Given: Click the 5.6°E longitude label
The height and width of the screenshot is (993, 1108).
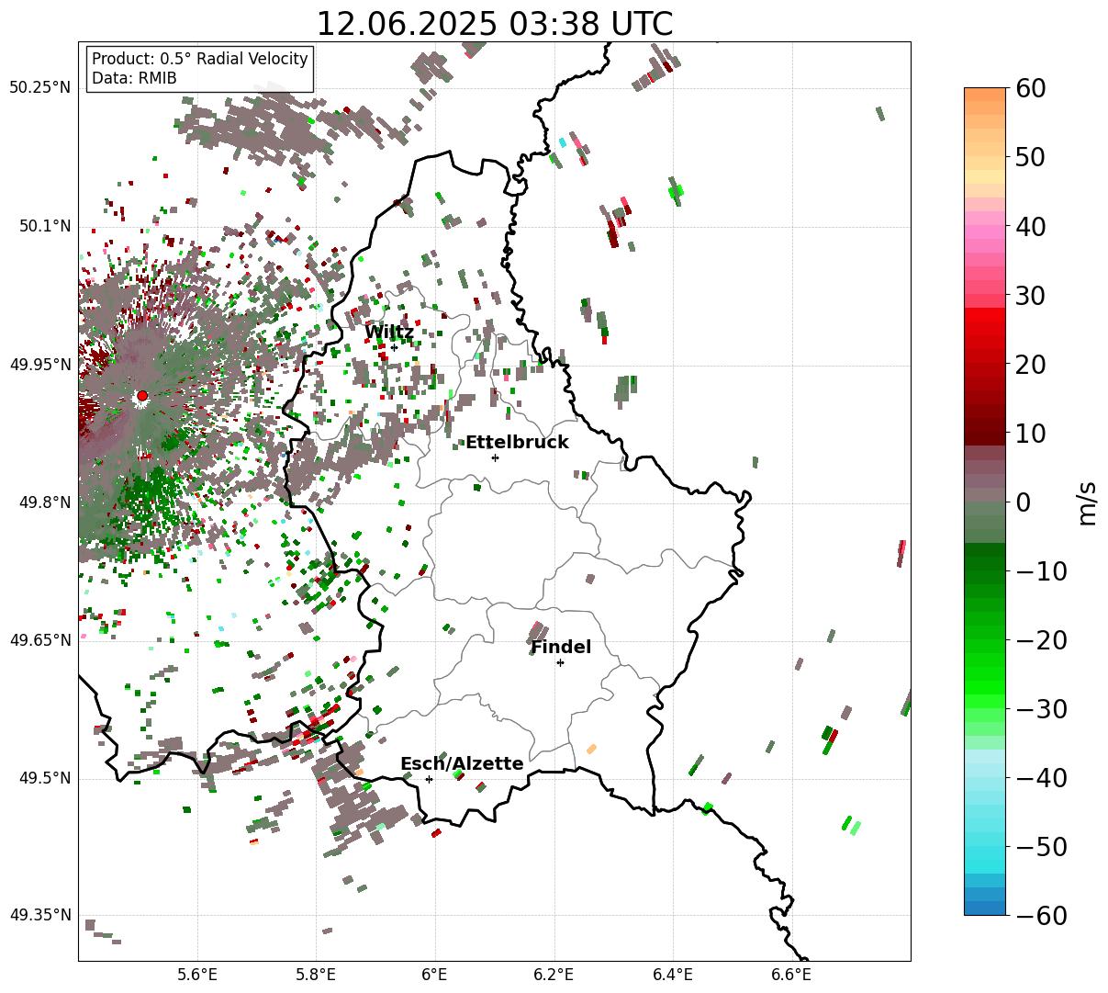Looking at the screenshot, I should (x=197, y=975).
